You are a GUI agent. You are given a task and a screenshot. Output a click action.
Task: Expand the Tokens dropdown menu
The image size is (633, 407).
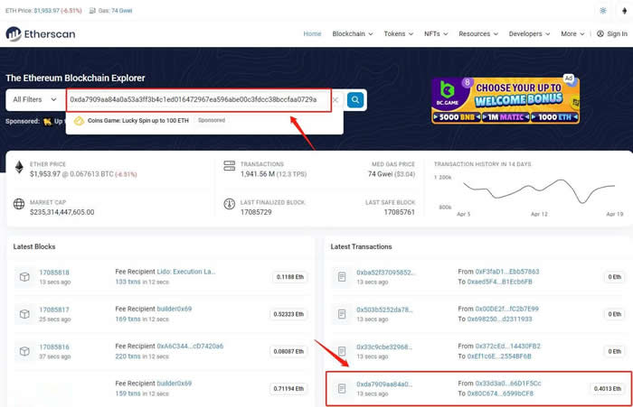[x=398, y=34]
